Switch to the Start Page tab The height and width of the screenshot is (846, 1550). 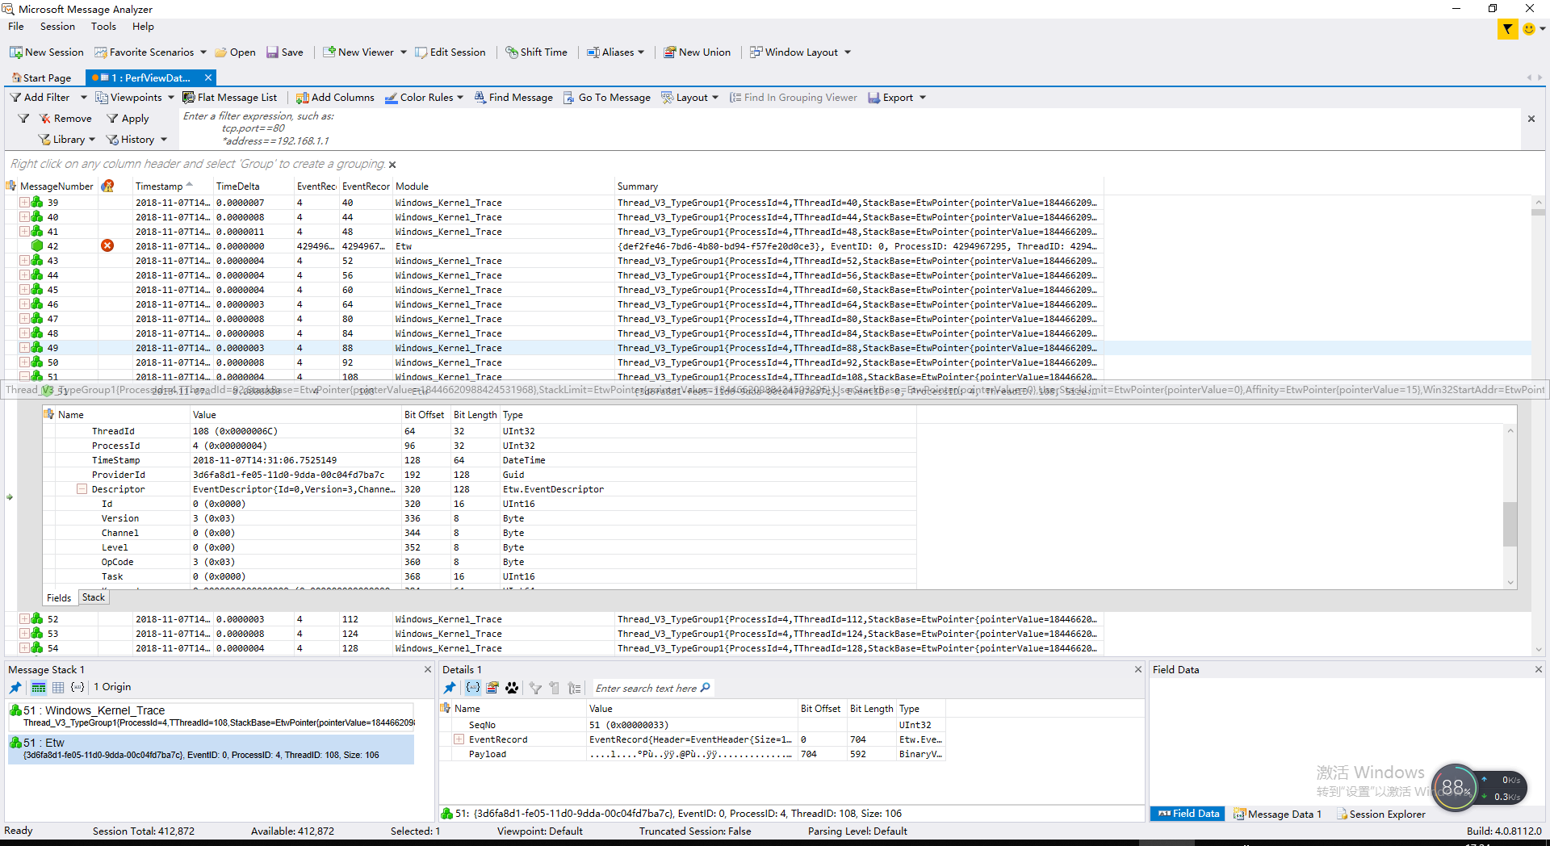point(42,78)
